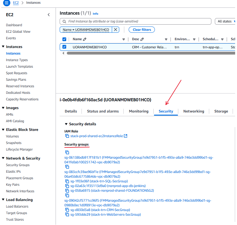Collapse the EC2 sidebar with the chevron
237x225 pixels.
click(x=49, y=15)
